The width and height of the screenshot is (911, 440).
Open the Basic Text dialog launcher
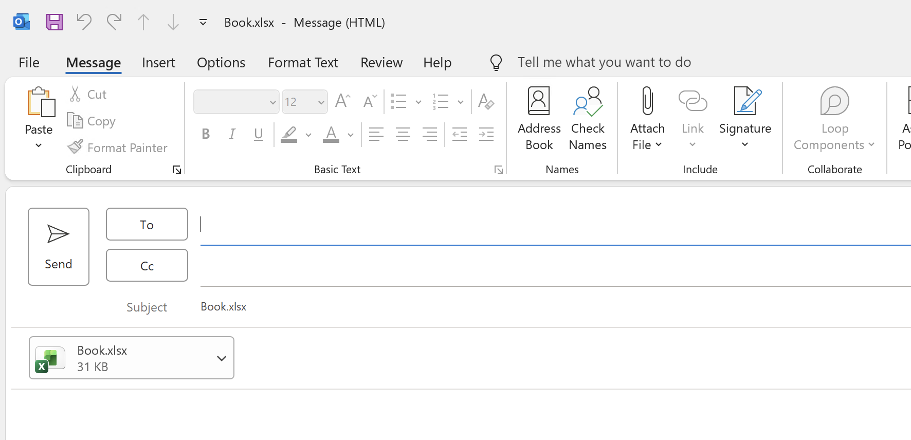pyautogui.click(x=499, y=170)
